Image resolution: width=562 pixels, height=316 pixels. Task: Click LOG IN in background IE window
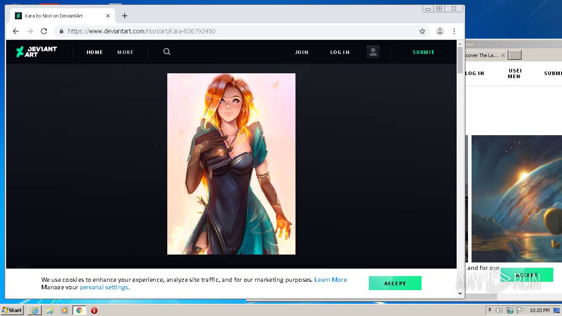coord(475,73)
